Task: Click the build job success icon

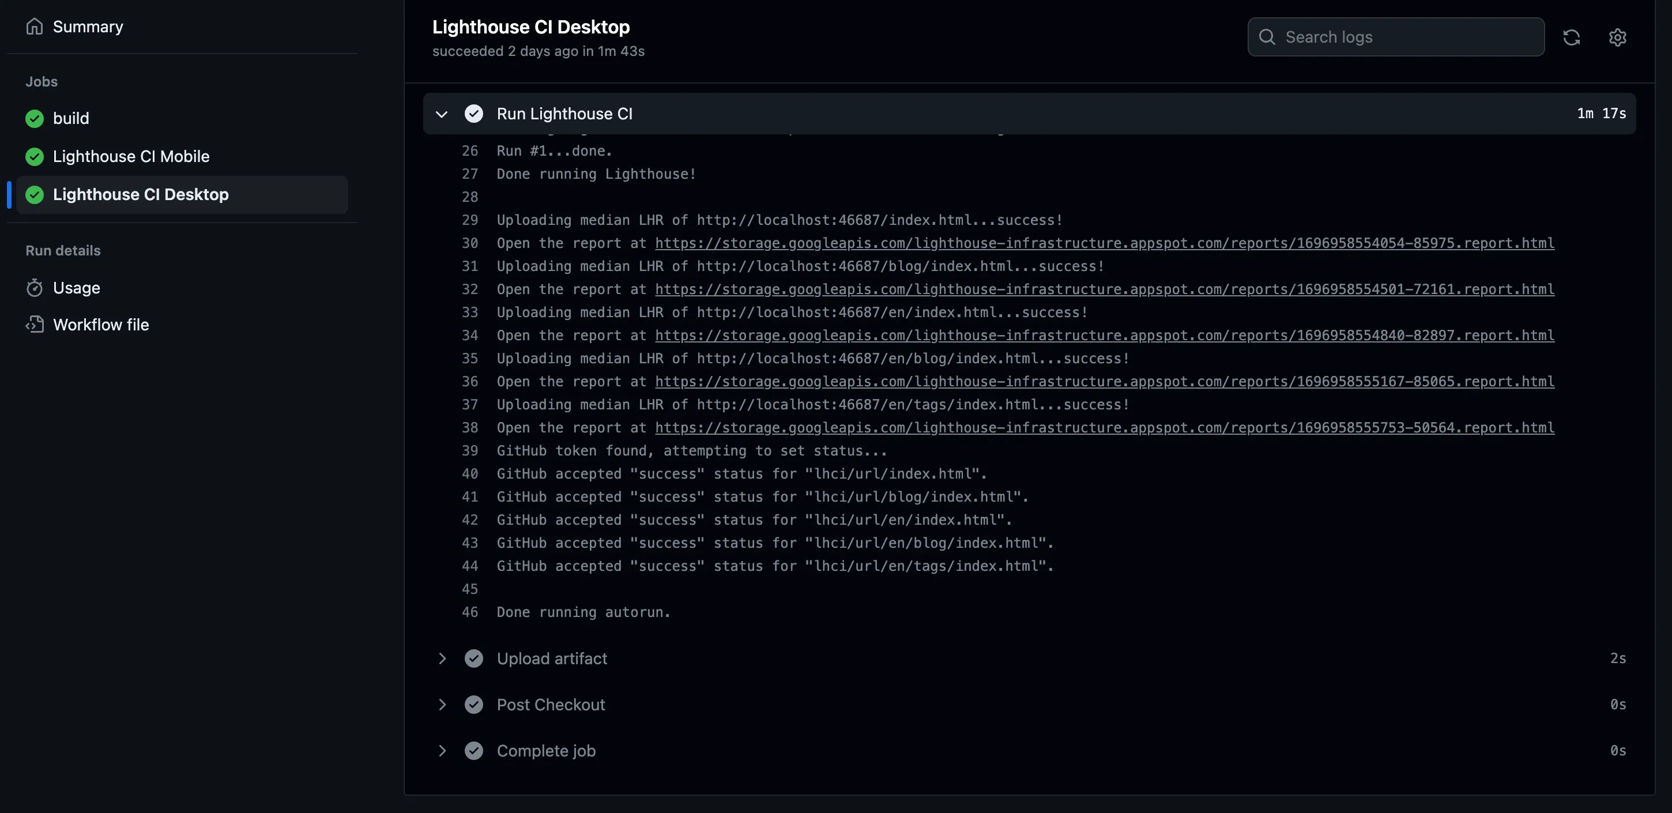Action: [35, 118]
